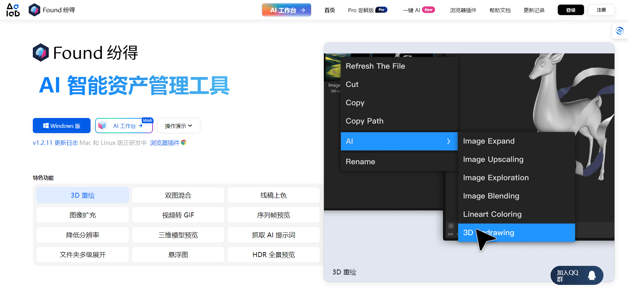Expand the AI submenu in the context menu
628x298 pixels.
(x=399, y=141)
